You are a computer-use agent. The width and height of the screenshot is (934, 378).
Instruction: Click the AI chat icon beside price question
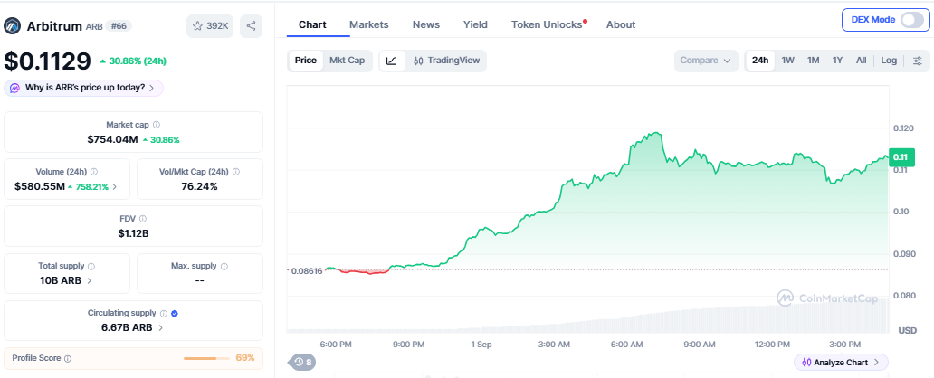14,88
